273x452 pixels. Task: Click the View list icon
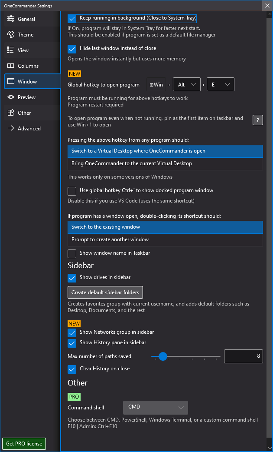(x=11, y=50)
